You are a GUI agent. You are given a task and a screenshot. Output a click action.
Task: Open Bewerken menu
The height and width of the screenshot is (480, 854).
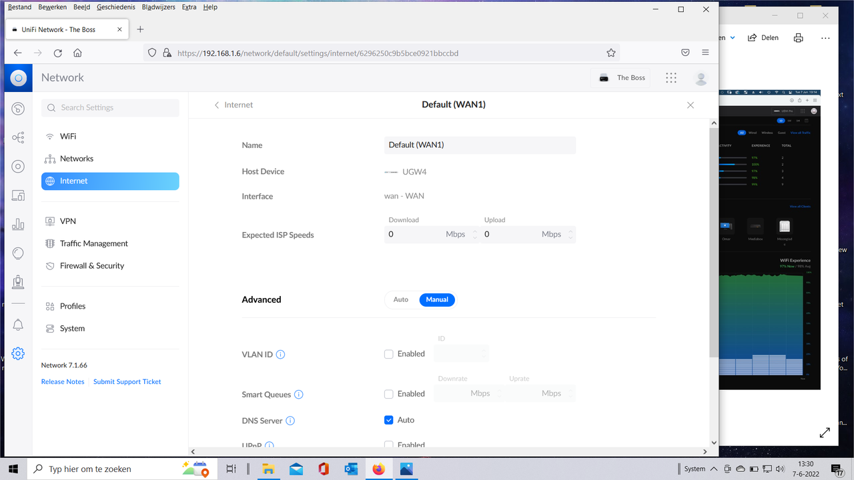click(x=53, y=7)
